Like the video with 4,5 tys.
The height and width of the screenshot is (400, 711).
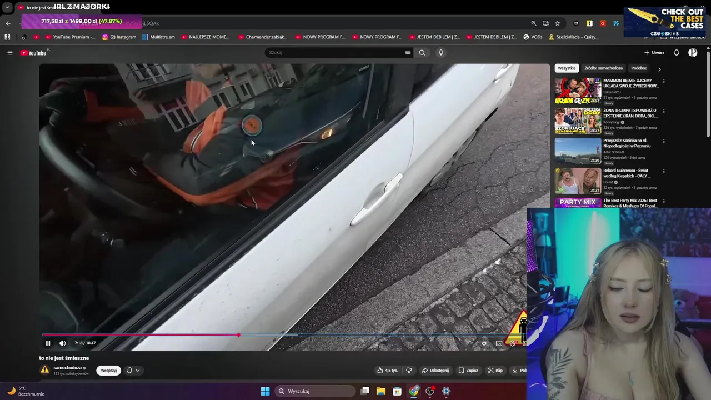tap(387, 371)
